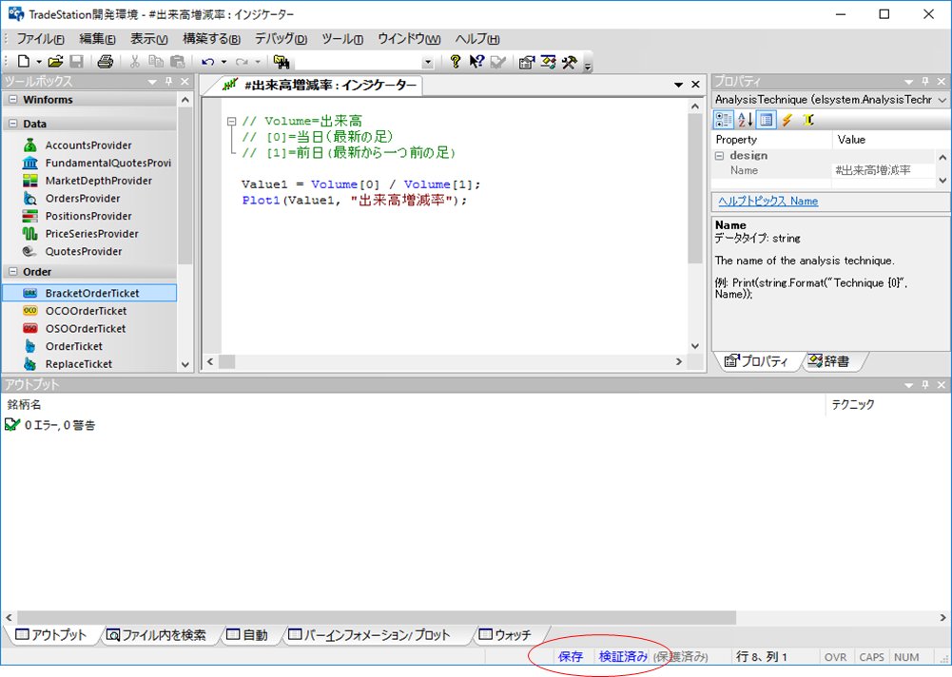
Task: Click the Name property value field
Action: [x=884, y=170]
